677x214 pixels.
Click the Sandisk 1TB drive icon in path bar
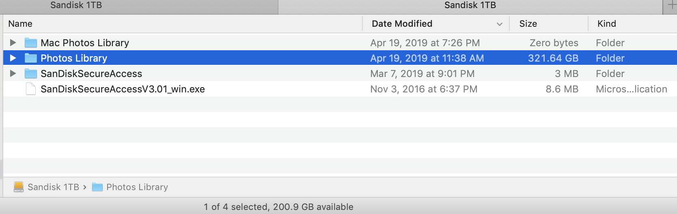[x=19, y=187]
